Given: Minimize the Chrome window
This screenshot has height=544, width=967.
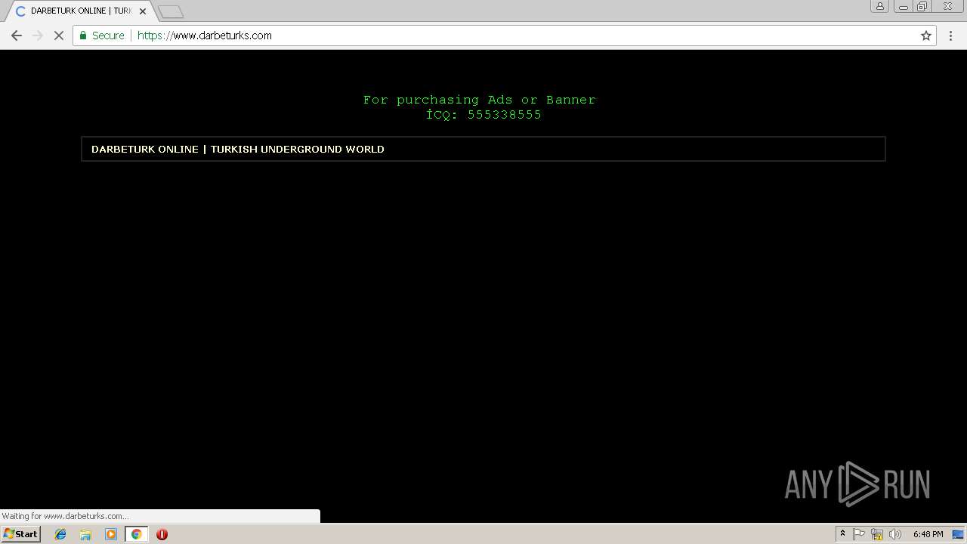Looking at the screenshot, I should [903, 6].
